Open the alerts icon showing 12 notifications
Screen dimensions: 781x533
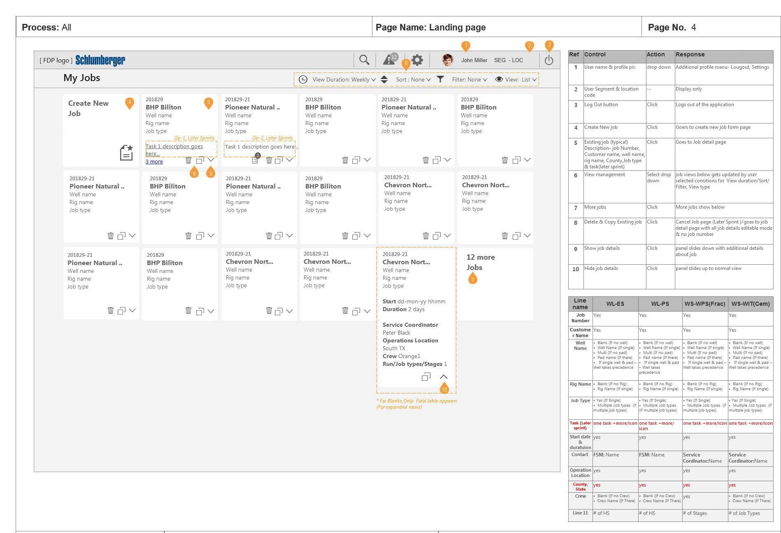[389, 60]
